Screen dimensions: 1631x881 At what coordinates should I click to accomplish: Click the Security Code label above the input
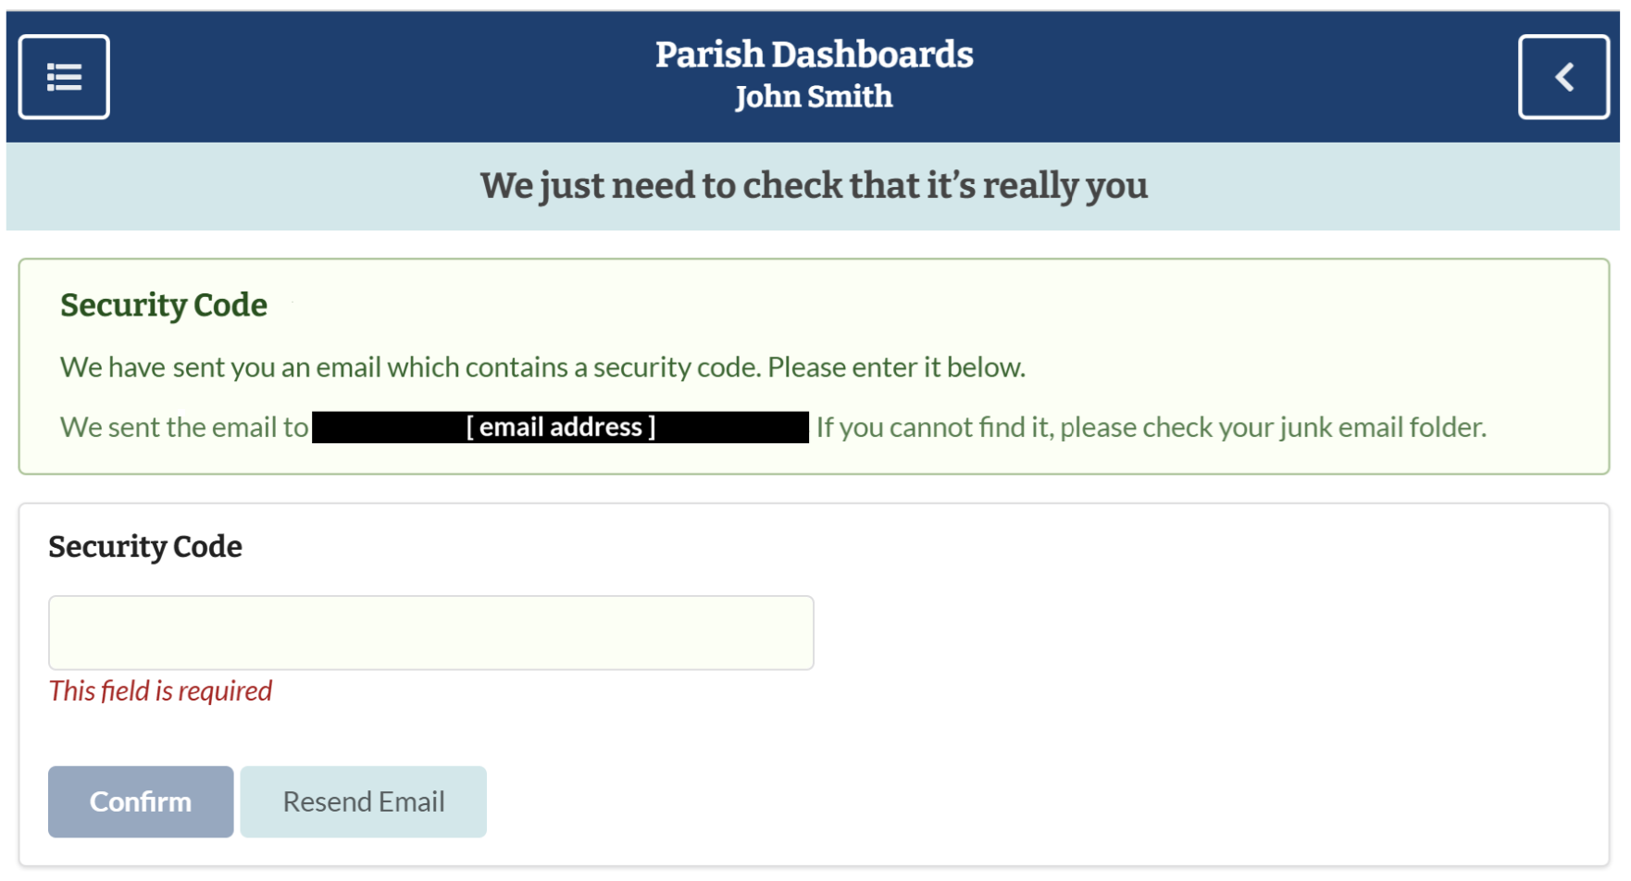(145, 547)
